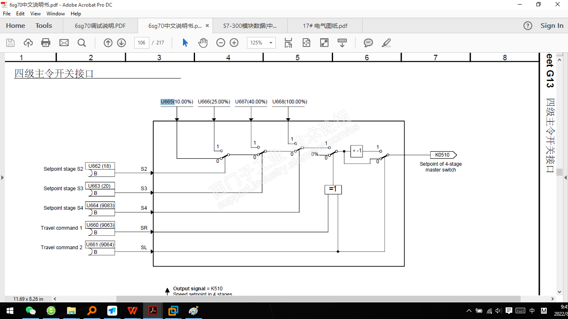Open the Paint app from the taskbar
This screenshot has width=568, height=319.
point(194,311)
